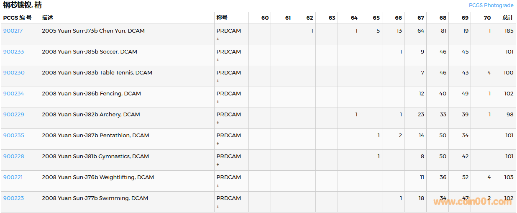Open PCGS number 900235 link

click(x=13, y=135)
